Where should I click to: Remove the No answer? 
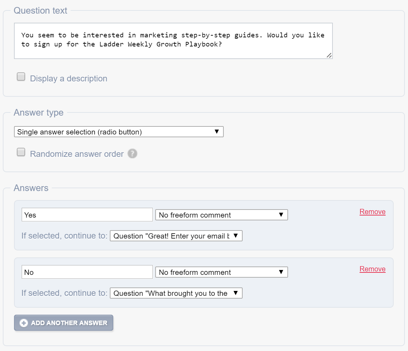[x=372, y=269]
